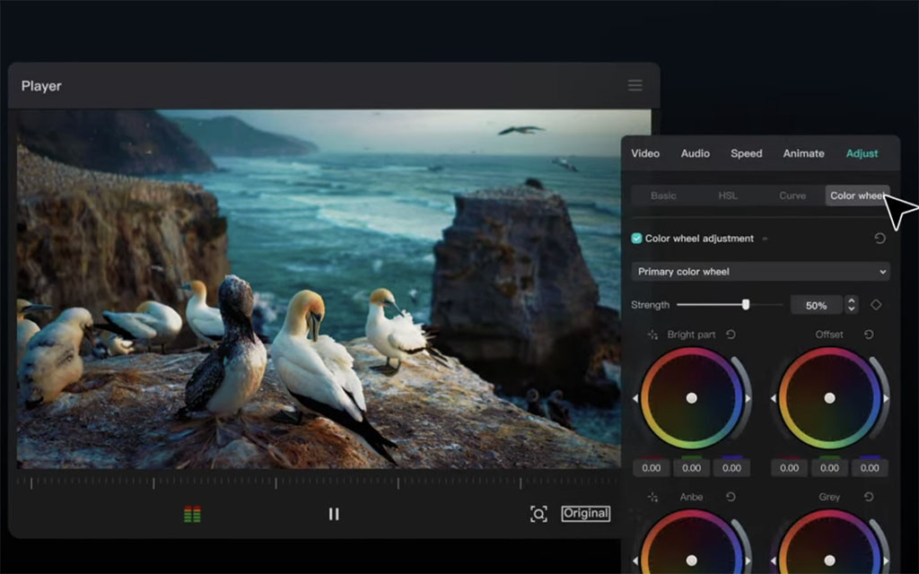Reset the Anbe color wheel
Image resolution: width=919 pixels, height=574 pixels.
(731, 497)
